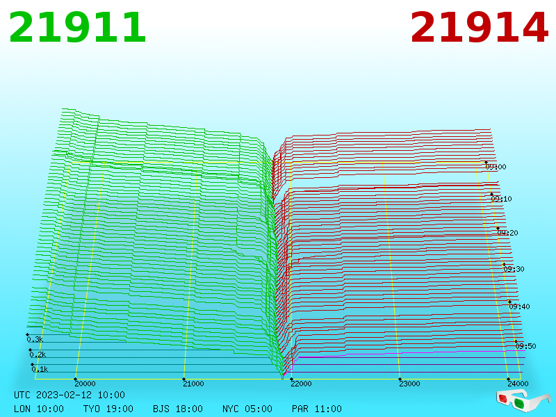Click the 20000 price axis label
Image resolution: width=556 pixels, height=417 pixels.
pos(85,384)
